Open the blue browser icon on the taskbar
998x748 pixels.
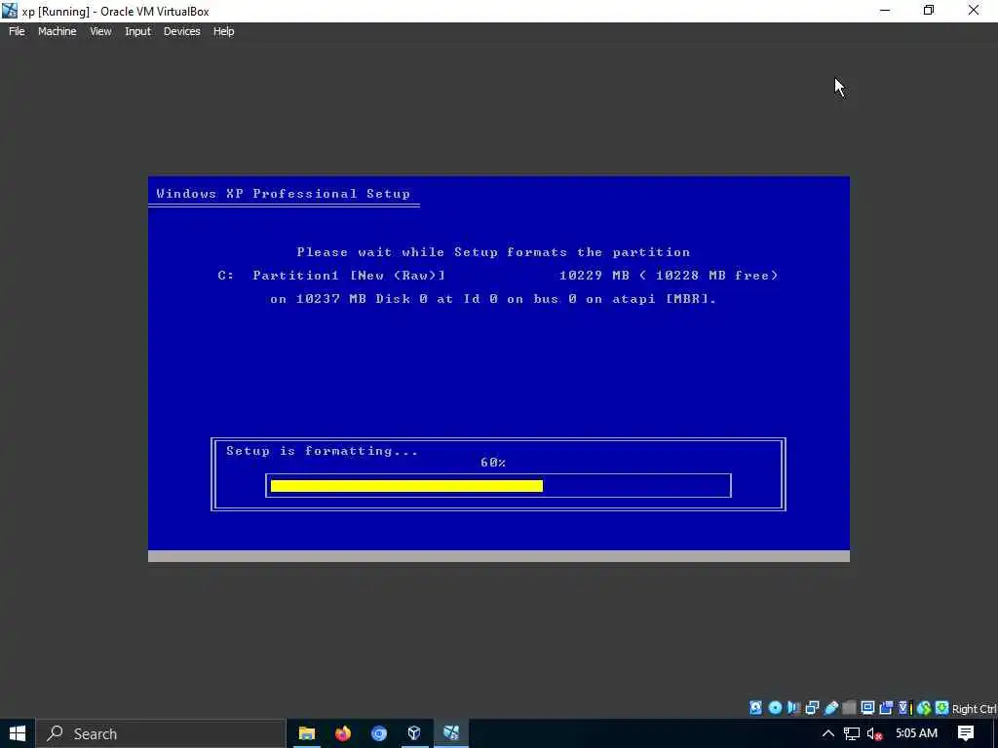click(x=379, y=733)
